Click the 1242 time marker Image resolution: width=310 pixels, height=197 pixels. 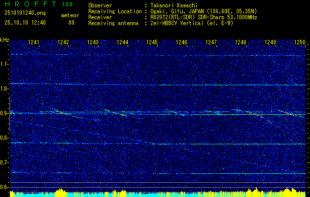coord(63,42)
